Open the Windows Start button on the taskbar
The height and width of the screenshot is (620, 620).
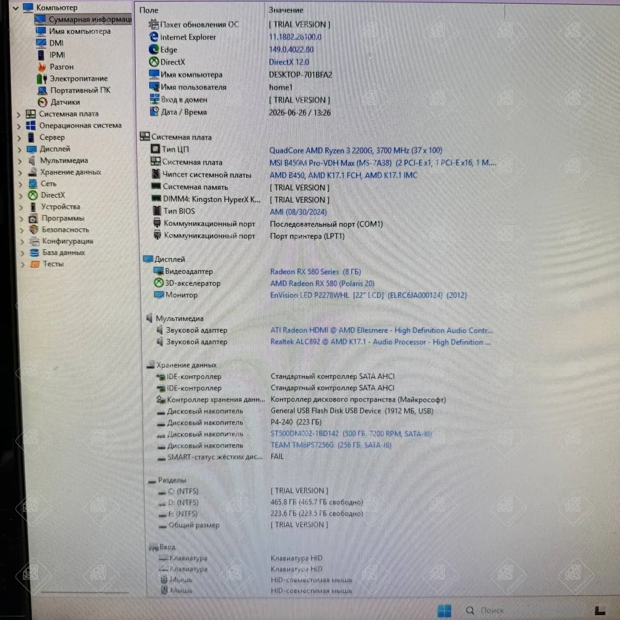pos(444,610)
